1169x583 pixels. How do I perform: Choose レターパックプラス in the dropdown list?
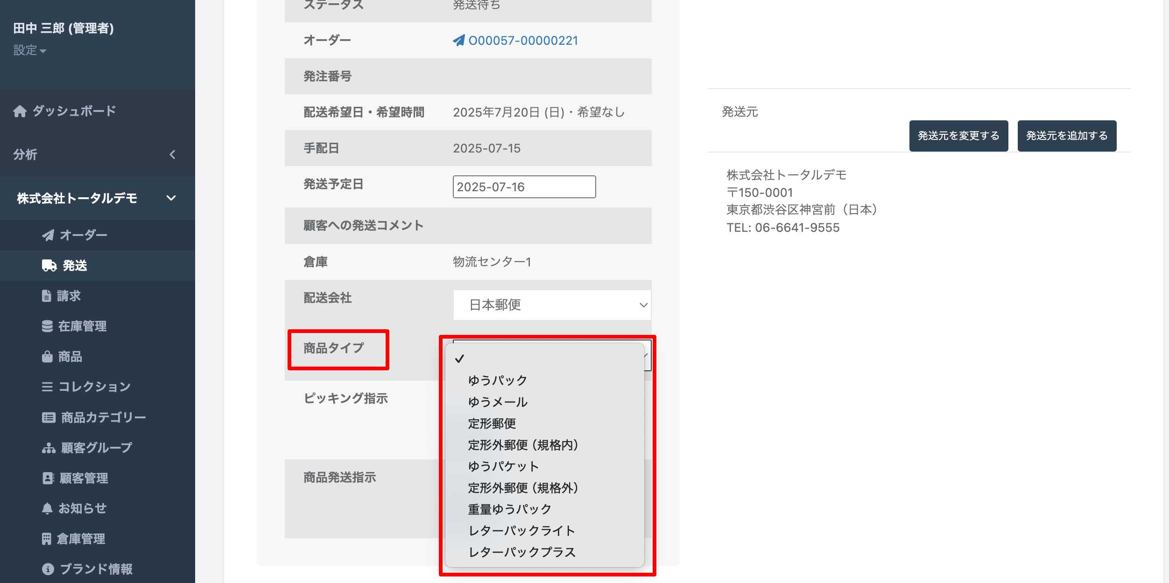coord(522,552)
